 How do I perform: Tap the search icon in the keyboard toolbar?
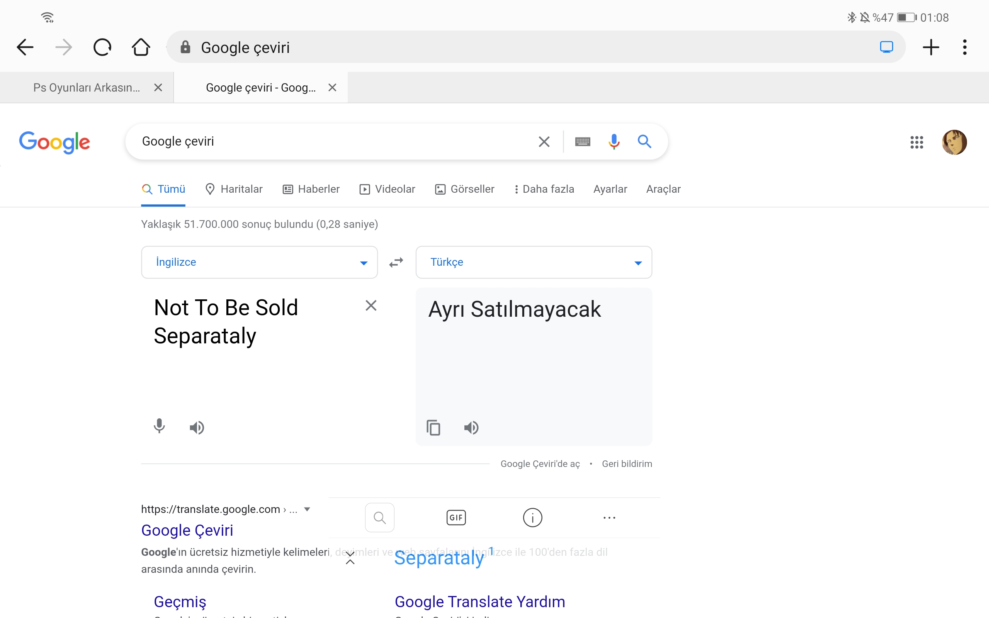(380, 518)
